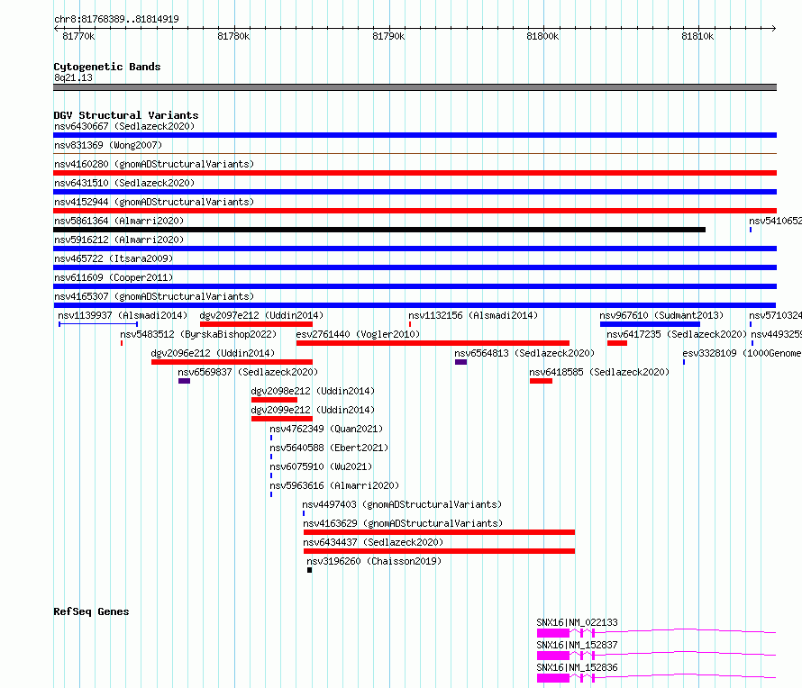The height and width of the screenshot is (688, 802).
Task: Click the nsv5410652 label
Action: click(775, 221)
